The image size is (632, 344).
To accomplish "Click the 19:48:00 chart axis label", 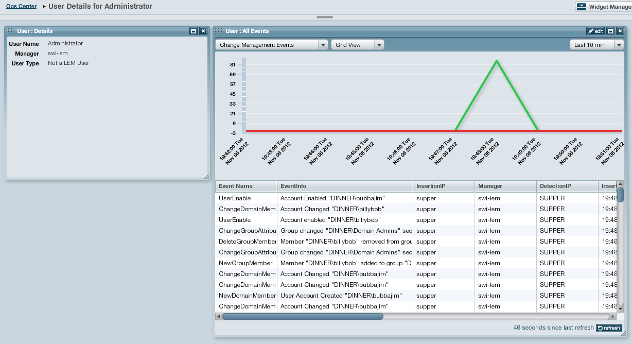I will 486,151.
